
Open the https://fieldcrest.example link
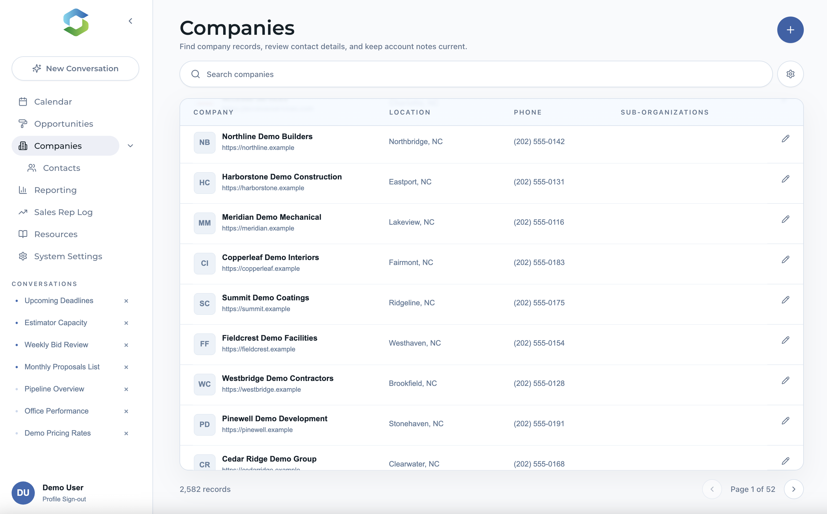point(259,349)
